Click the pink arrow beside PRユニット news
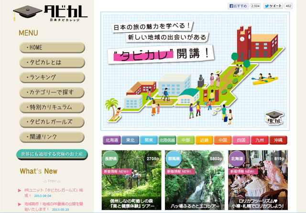This screenshot has height=213, width=306. (20, 191)
